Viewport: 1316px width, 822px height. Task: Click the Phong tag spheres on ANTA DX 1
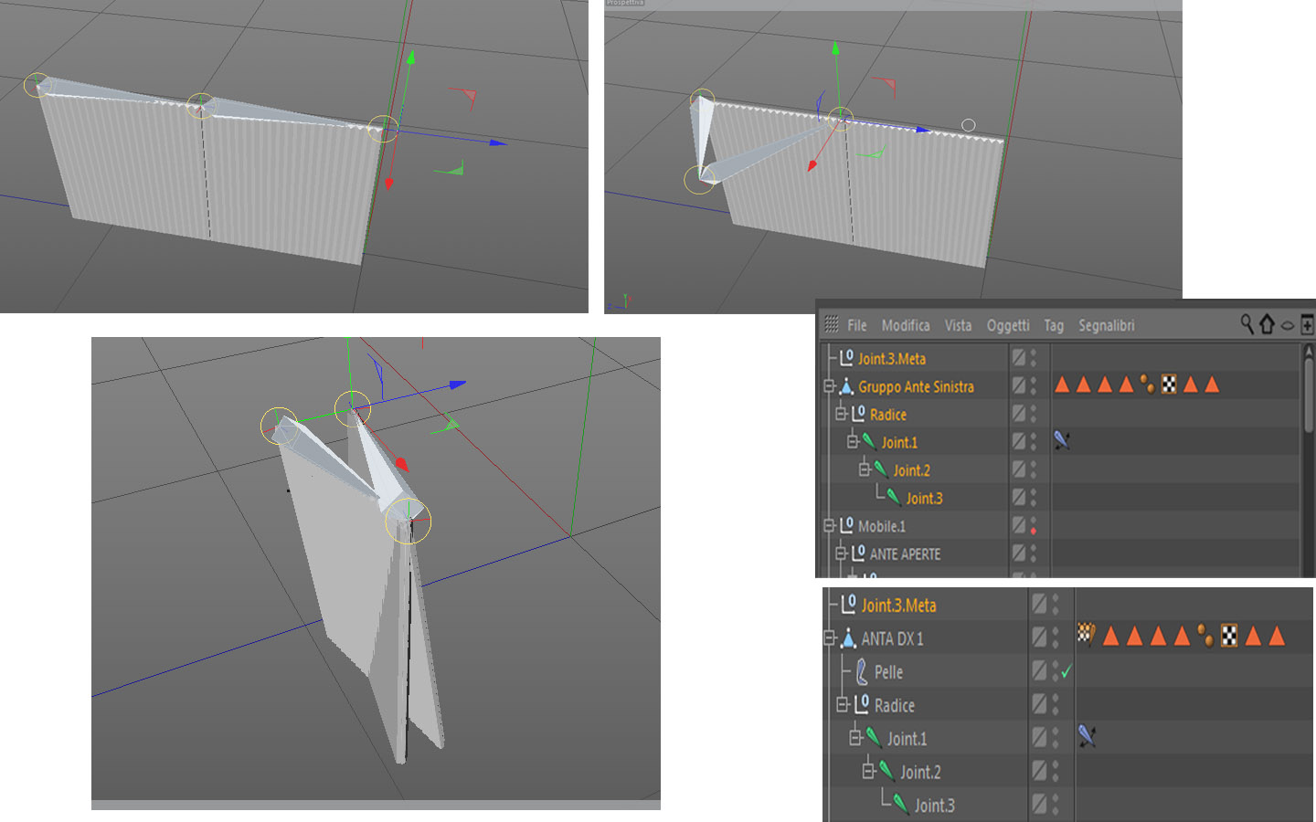point(1205,636)
